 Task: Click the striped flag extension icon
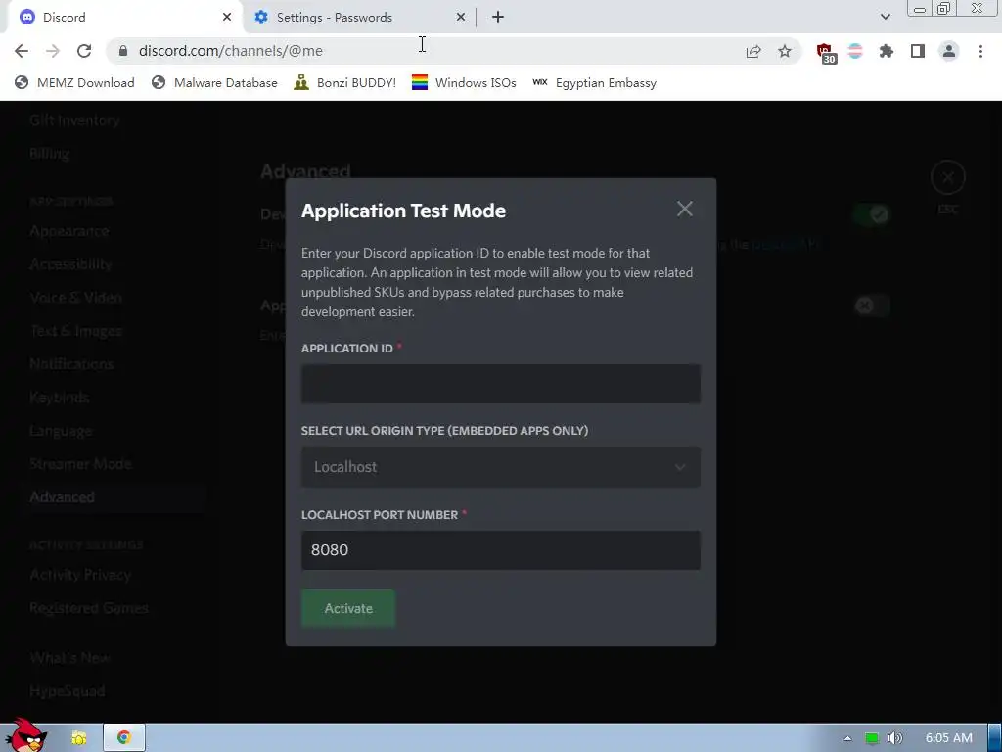855,51
